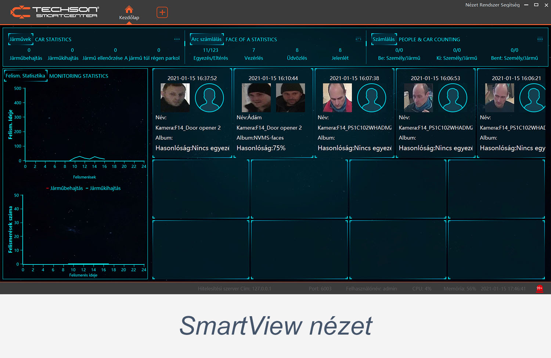Screen dimensions: 551x358
Task: Click the 'A jármű túl régen parkol' label
Action: [x=152, y=58]
